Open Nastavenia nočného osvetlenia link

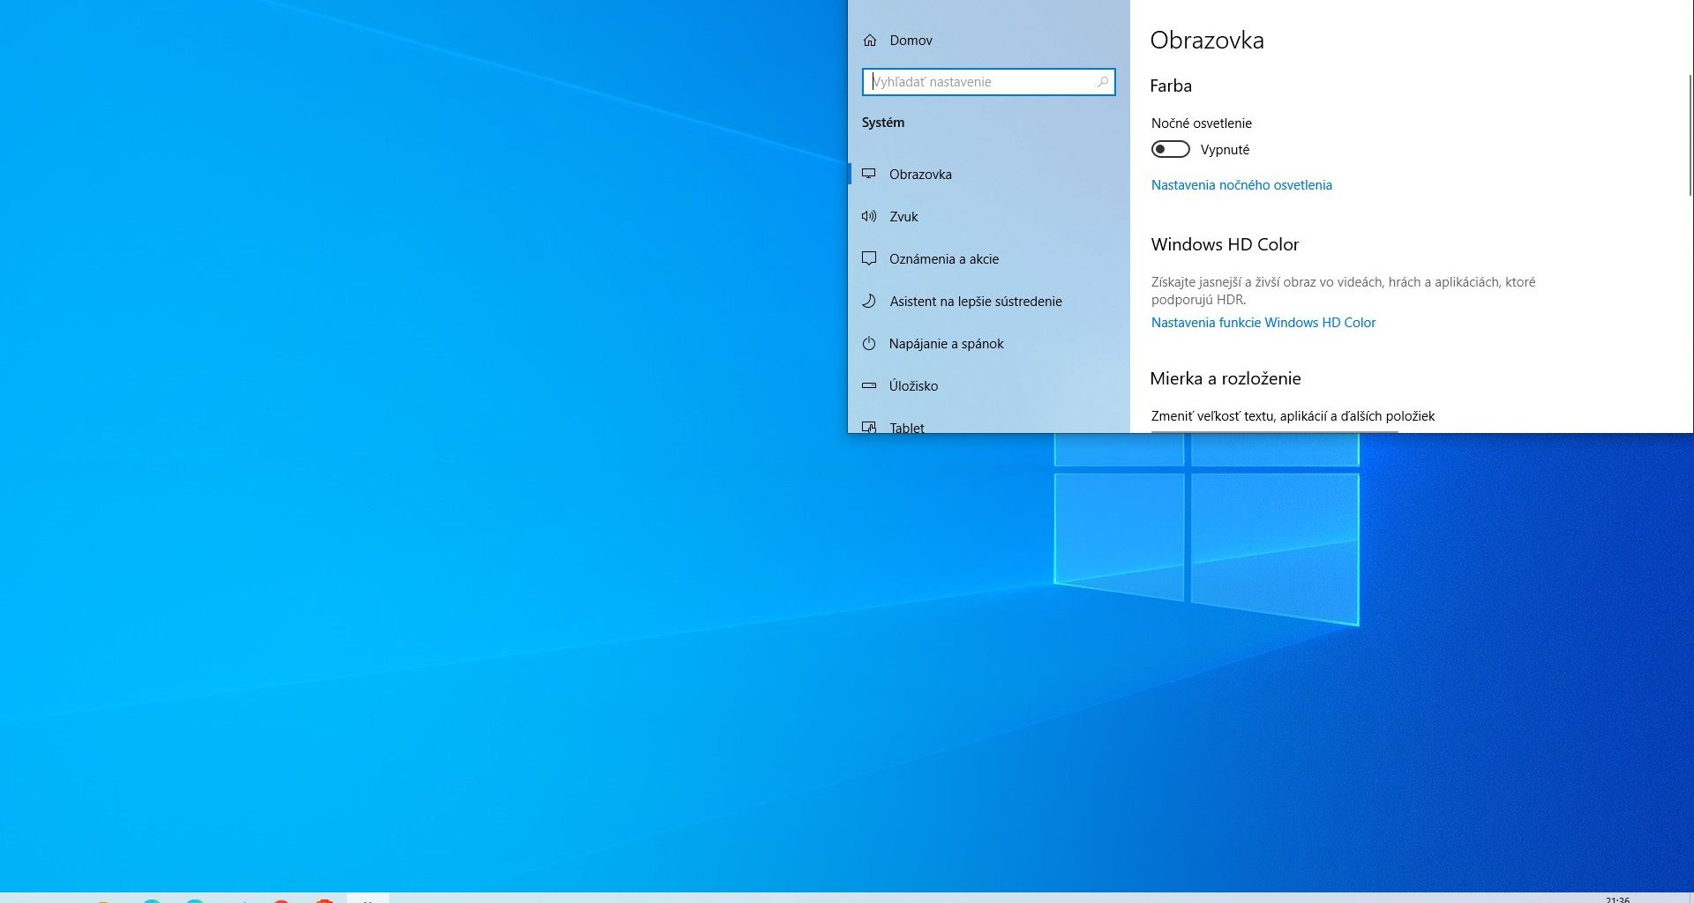[1241, 185]
